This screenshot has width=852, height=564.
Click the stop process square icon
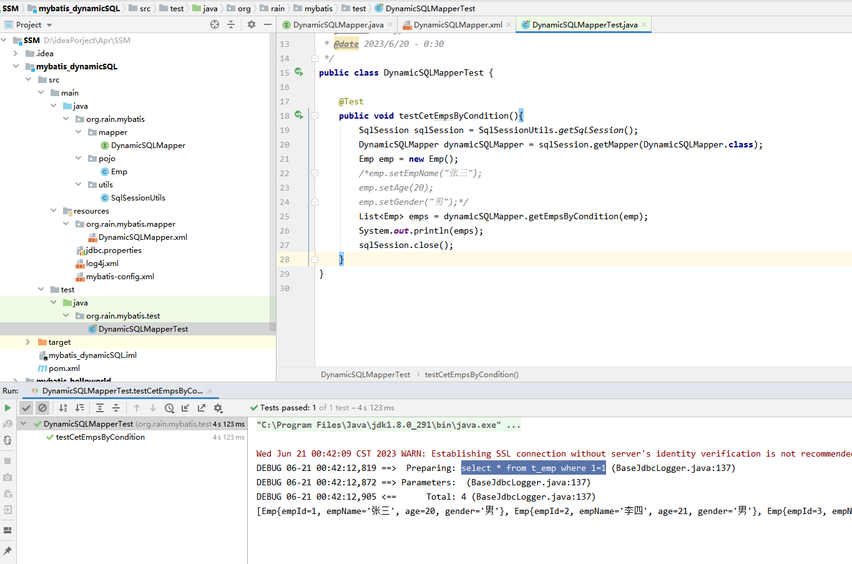pyautogui.click(x=7, y=461)
